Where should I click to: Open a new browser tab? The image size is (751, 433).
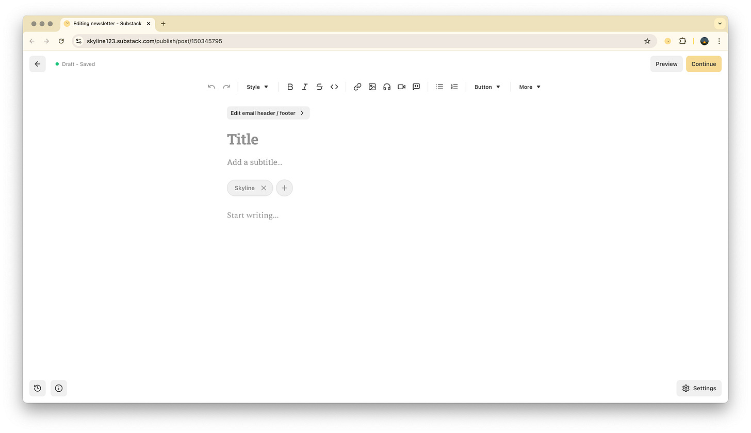[x=163, y=24]
